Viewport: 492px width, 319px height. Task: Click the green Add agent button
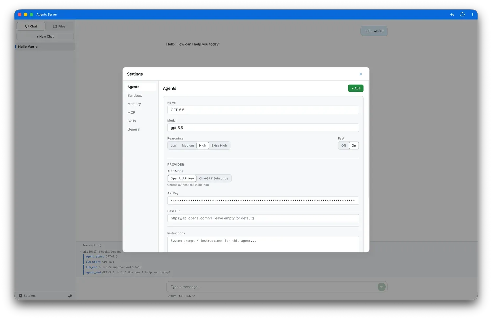[356, 88]
